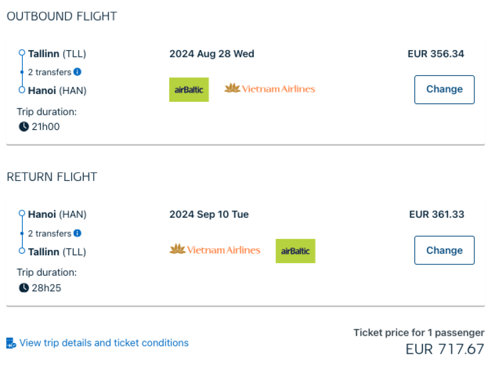Viewport: 499px width, 365px height.
Task: Click outbound price EUR 356.34
Action: (x=436, y=54)
